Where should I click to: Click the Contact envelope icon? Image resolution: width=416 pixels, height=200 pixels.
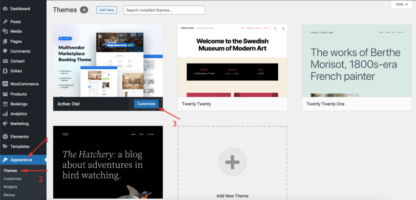point(5,61)
